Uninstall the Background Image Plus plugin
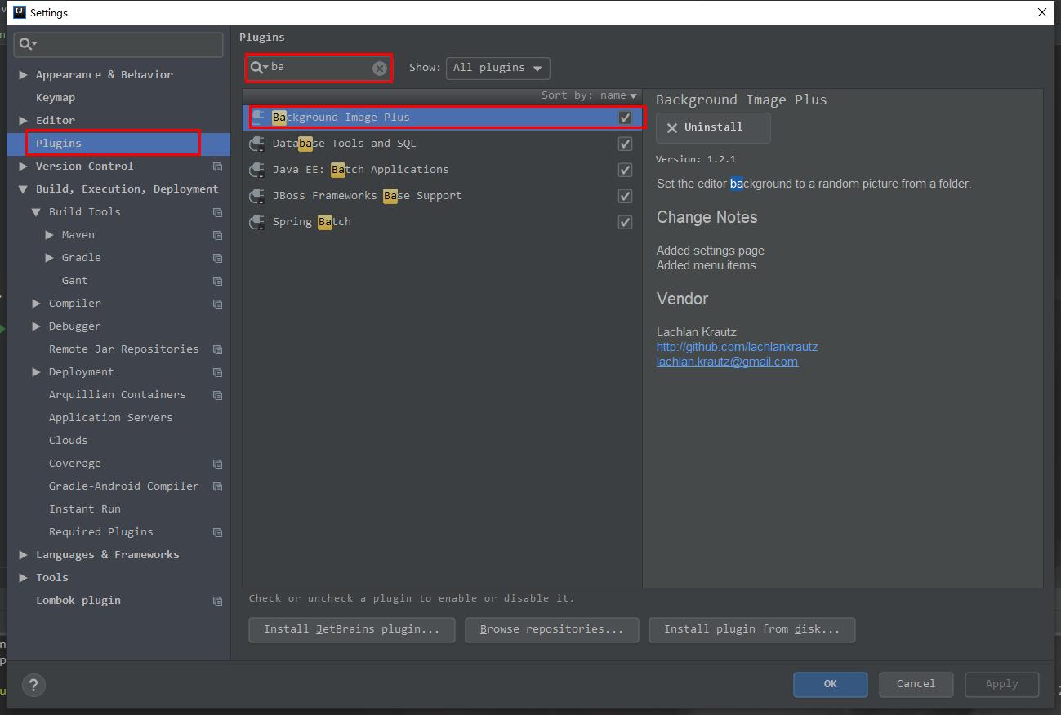The height and width of the screenshot is (715, 1061). (x=713, y=127)
